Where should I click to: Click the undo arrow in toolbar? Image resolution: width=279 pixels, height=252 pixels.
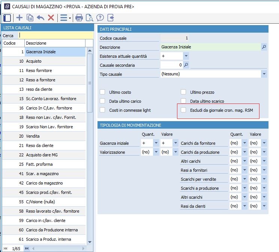(40, 18)
